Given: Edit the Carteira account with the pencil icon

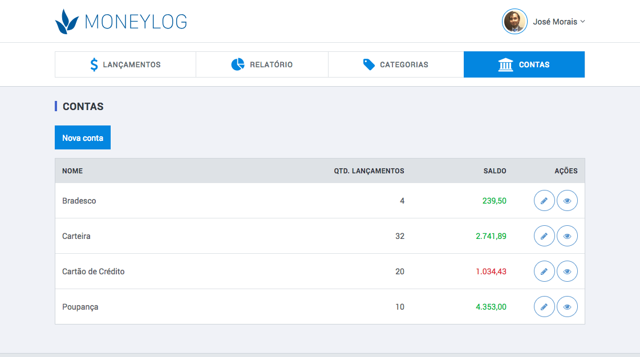Looking at the screenshot, I should pyautogui.click(x=544, y=236).
